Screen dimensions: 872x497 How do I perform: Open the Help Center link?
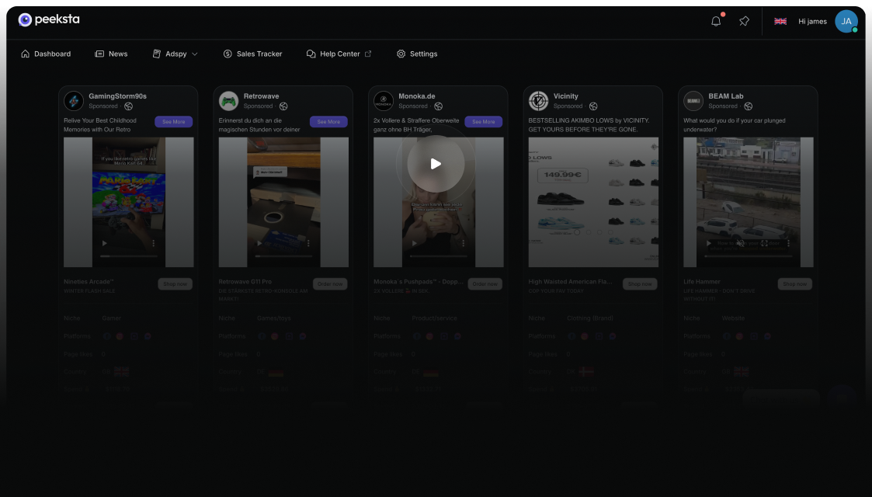tap(339, 54)
